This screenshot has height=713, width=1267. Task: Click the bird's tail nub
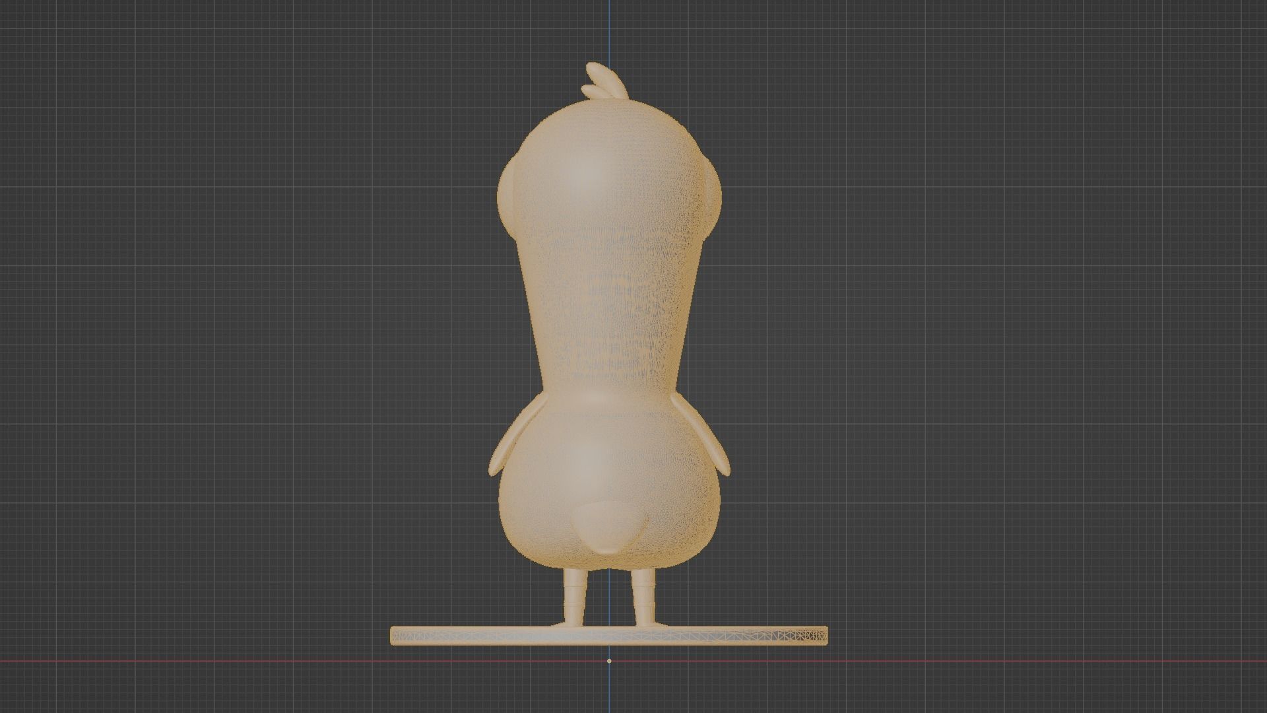pyautogui.click(x=608, y=528)
